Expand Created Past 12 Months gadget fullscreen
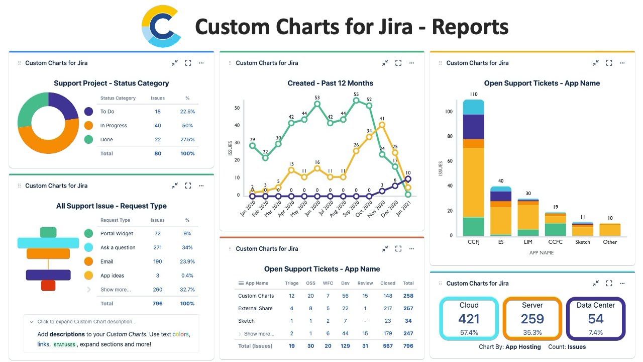The height and width of the screenshot is (362, 643). pyautogui.click(x=398, y=63)
